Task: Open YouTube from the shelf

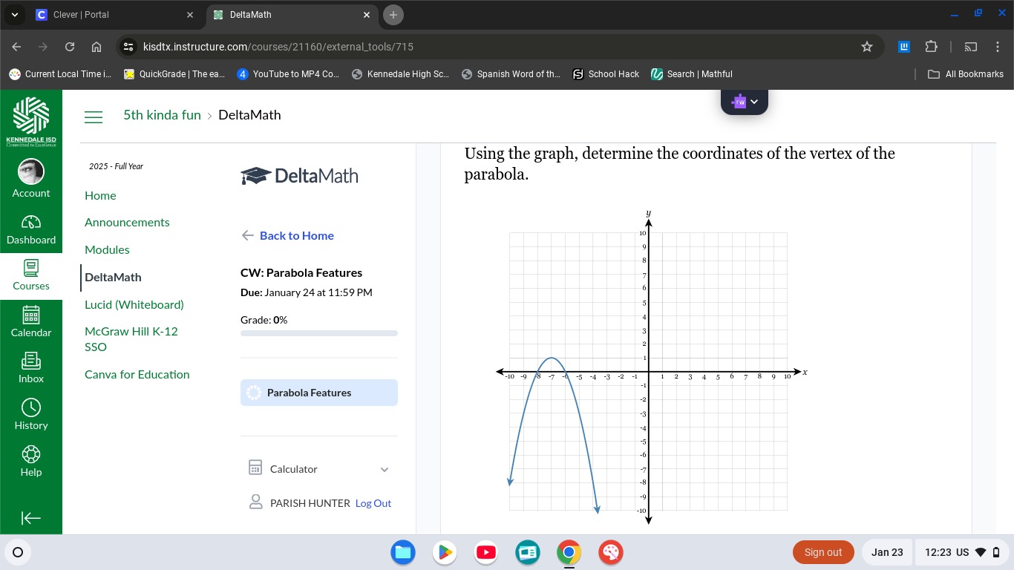Action: click(486, 552)
